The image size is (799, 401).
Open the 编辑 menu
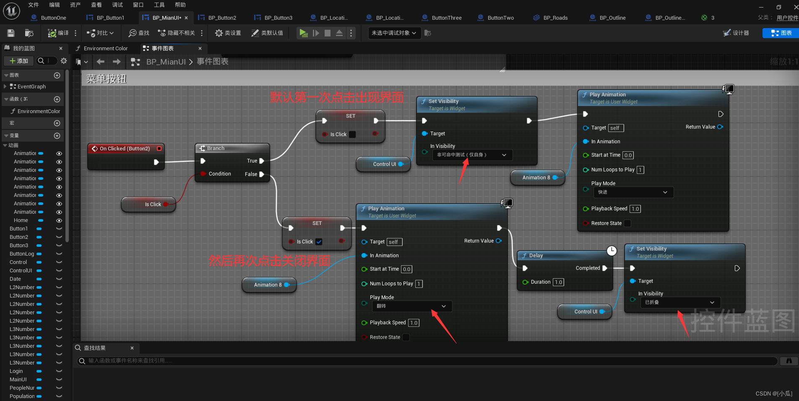[55, 5]
